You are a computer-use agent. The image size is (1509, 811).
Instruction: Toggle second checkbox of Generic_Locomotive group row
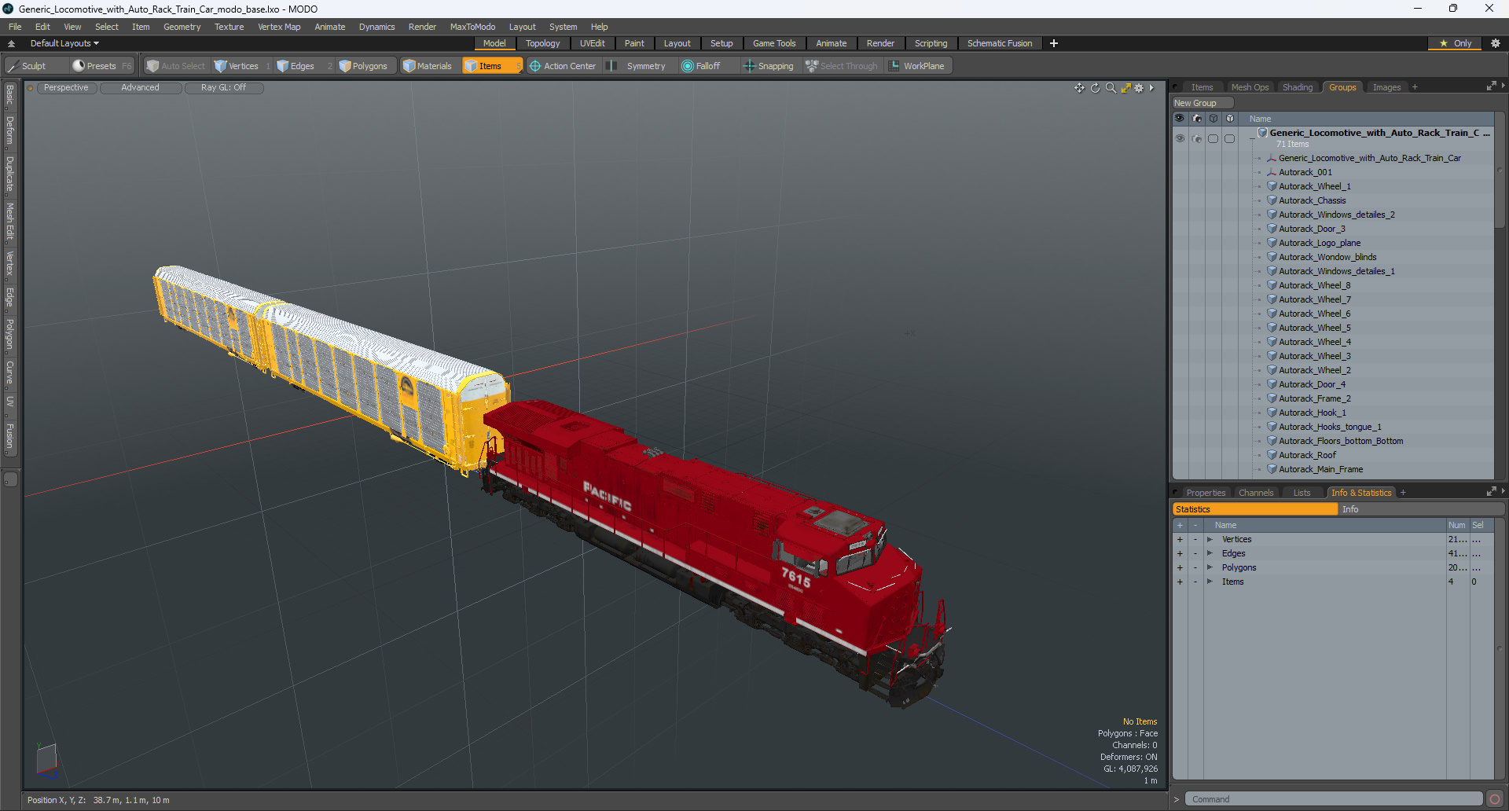1230,138
